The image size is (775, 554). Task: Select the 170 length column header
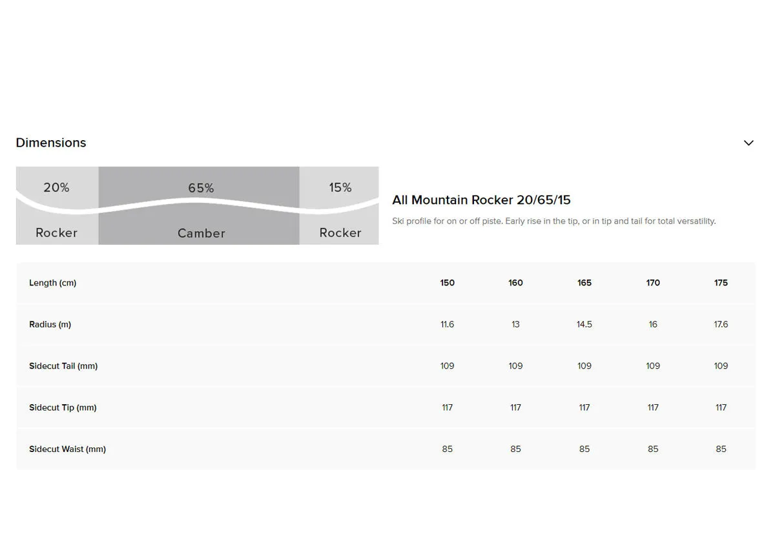pos(653,283)
